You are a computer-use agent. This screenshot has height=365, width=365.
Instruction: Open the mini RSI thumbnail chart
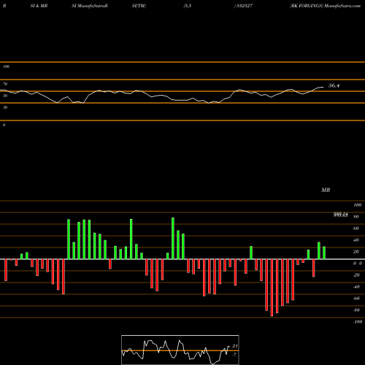[x=180, y=350]
